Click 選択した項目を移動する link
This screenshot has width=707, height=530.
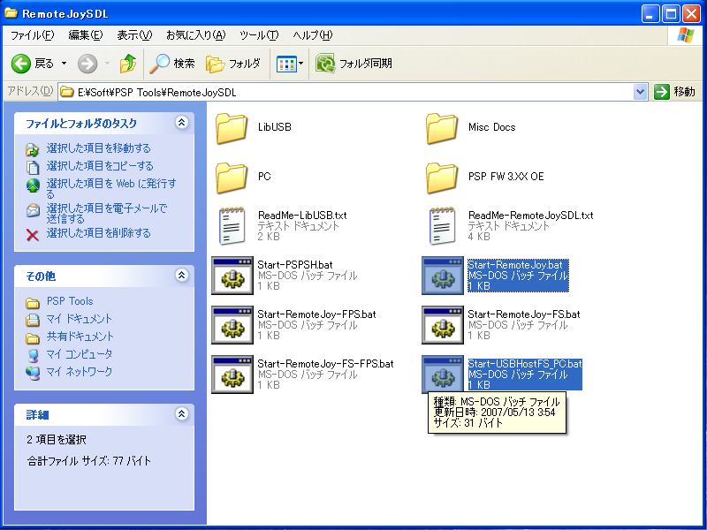coord(98,148)
